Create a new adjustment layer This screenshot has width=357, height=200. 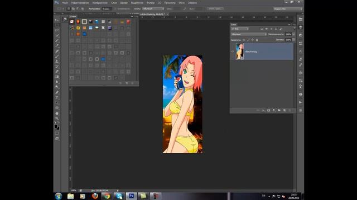pyautogui.click(x=274, y=111)
